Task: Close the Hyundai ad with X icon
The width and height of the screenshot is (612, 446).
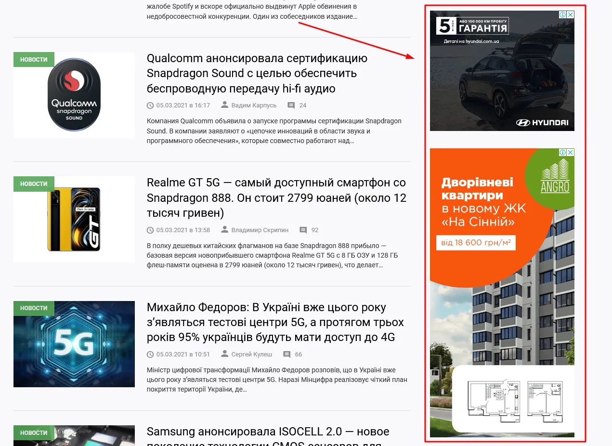Action: click(571, 15)
